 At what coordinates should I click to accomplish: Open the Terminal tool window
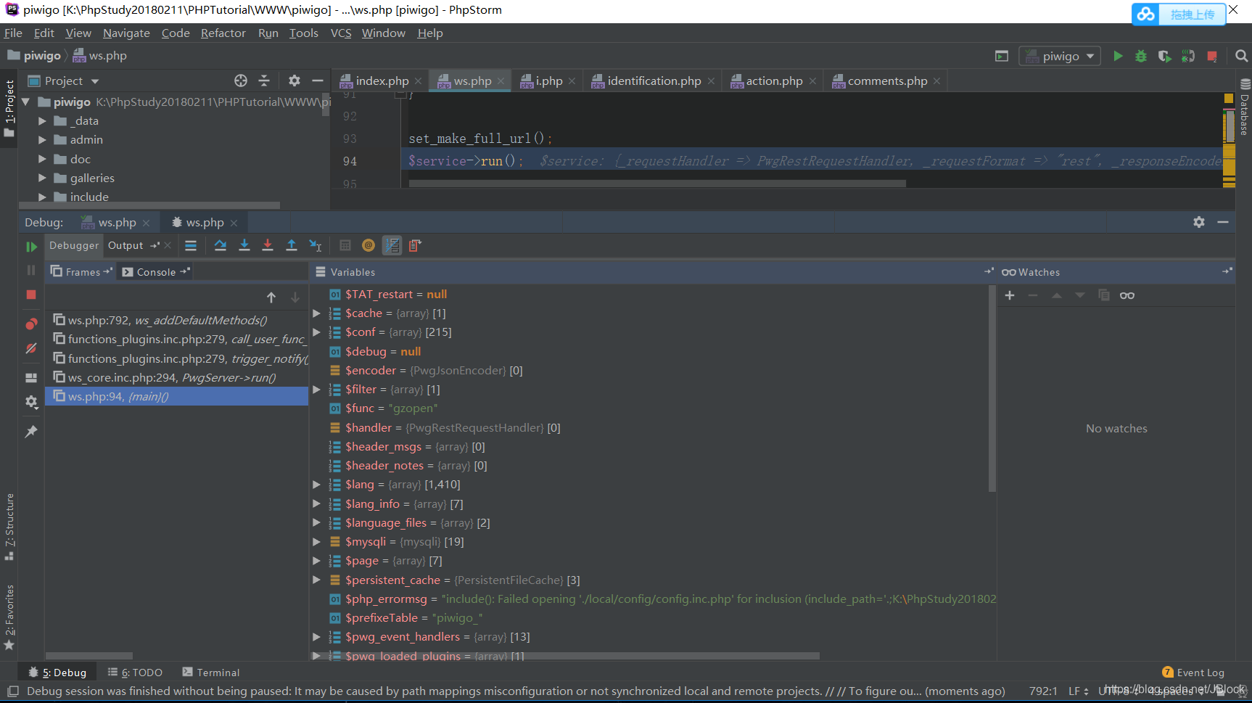point(211,673)
